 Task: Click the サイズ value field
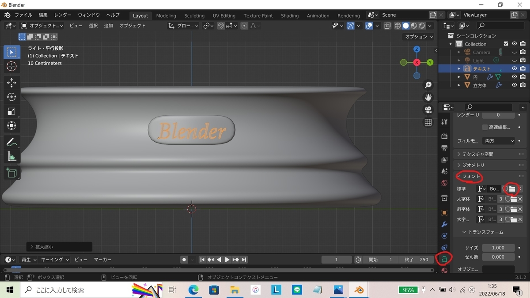coord(498,248)
